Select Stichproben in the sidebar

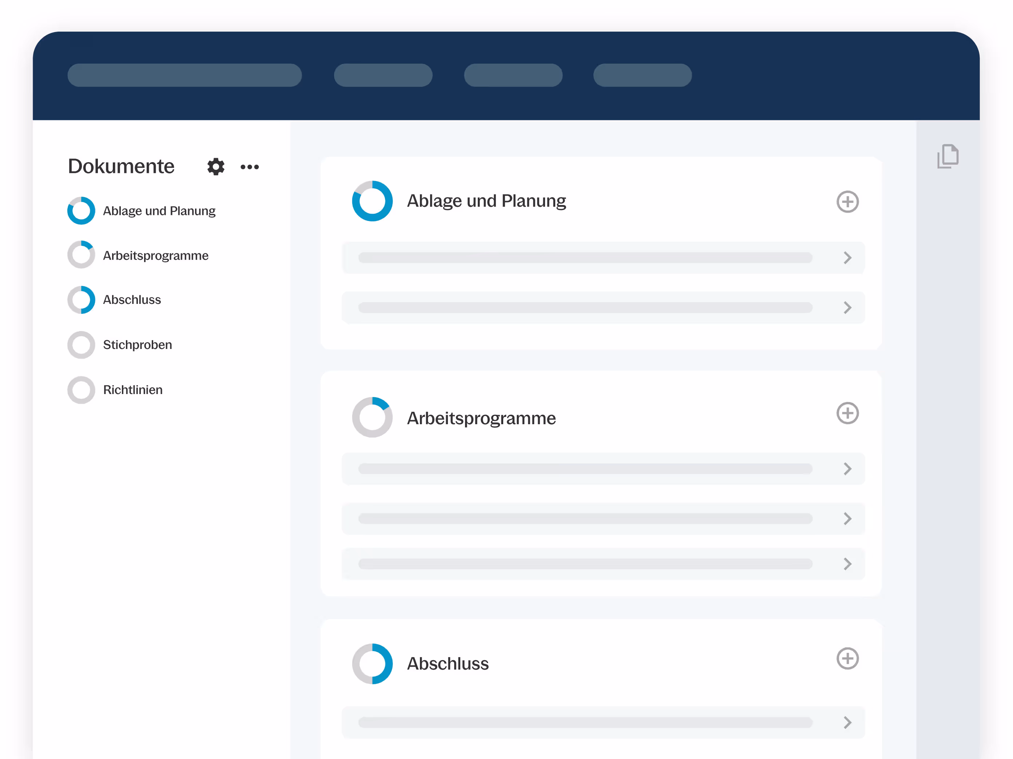(x=138, y=345)
